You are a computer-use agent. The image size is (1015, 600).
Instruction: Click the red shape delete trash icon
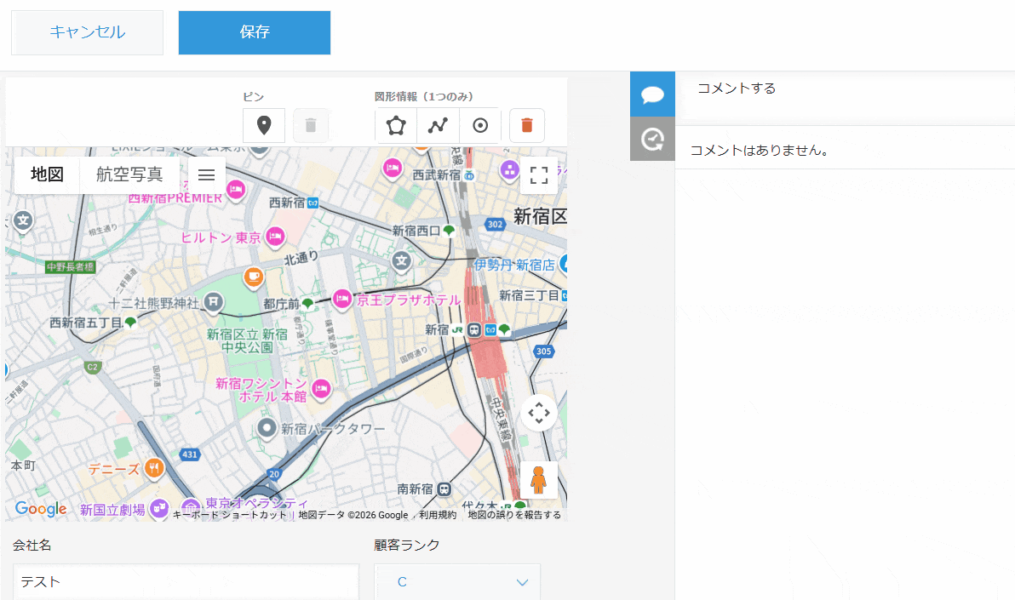click(526, 125)
